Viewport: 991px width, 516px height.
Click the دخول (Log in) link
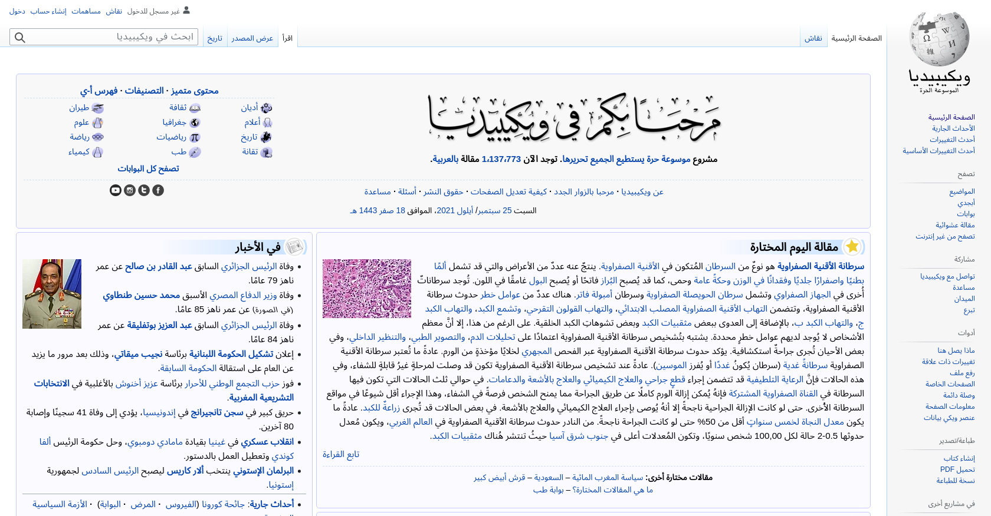pos(17,11)
